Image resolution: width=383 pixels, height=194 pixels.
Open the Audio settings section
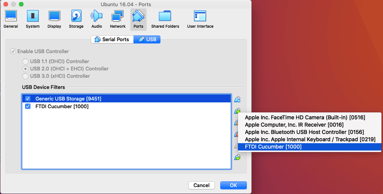(x=97, y=20)
